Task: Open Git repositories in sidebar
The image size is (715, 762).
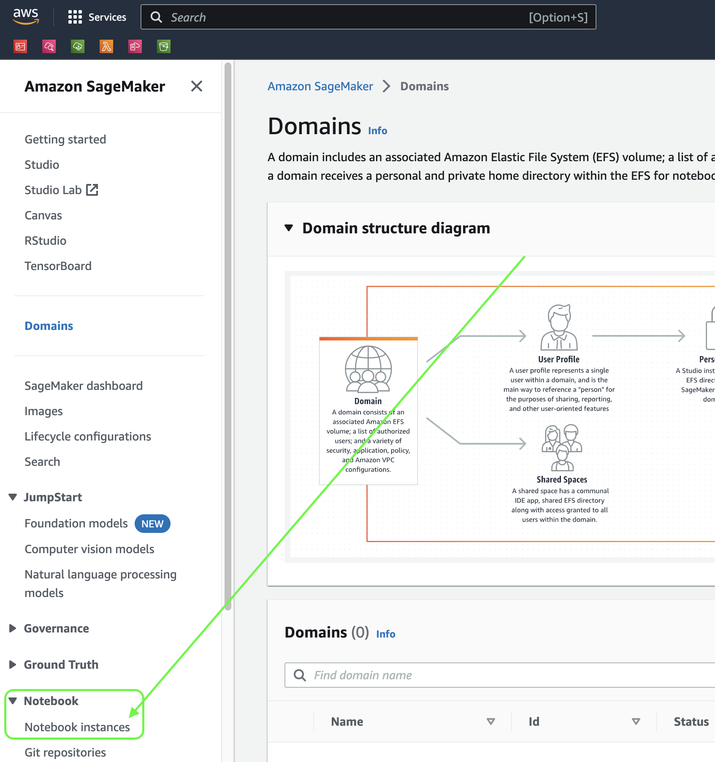Action: point(65,752)
